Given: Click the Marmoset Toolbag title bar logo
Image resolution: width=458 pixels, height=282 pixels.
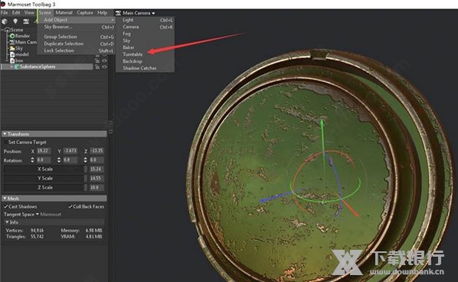Looking at the screenshot, I should pyautogui.click(x=3, y=4).
